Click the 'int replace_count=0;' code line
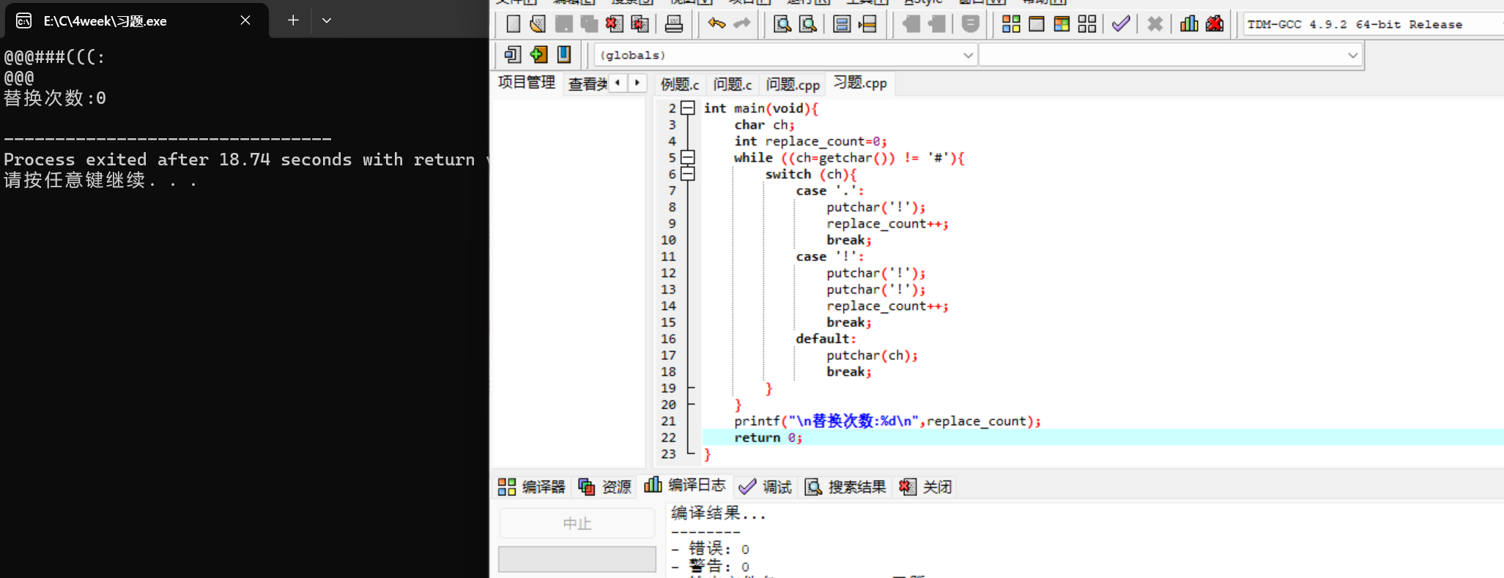 [810, 141]
